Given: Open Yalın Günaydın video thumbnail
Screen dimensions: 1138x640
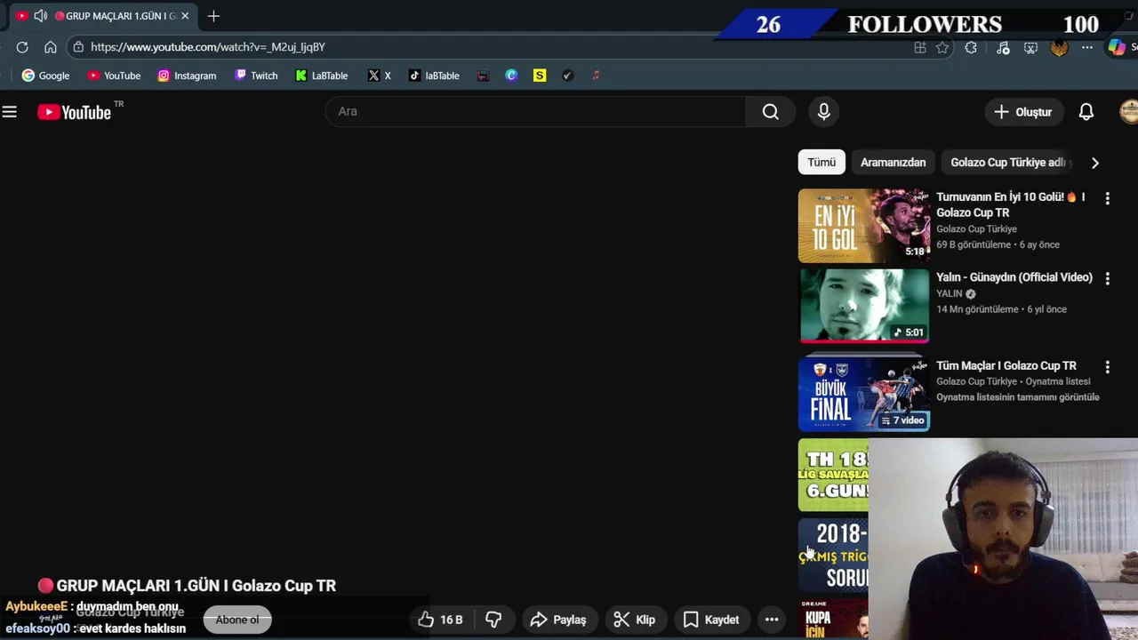Looking at the screenshot, I should point(864,306).
